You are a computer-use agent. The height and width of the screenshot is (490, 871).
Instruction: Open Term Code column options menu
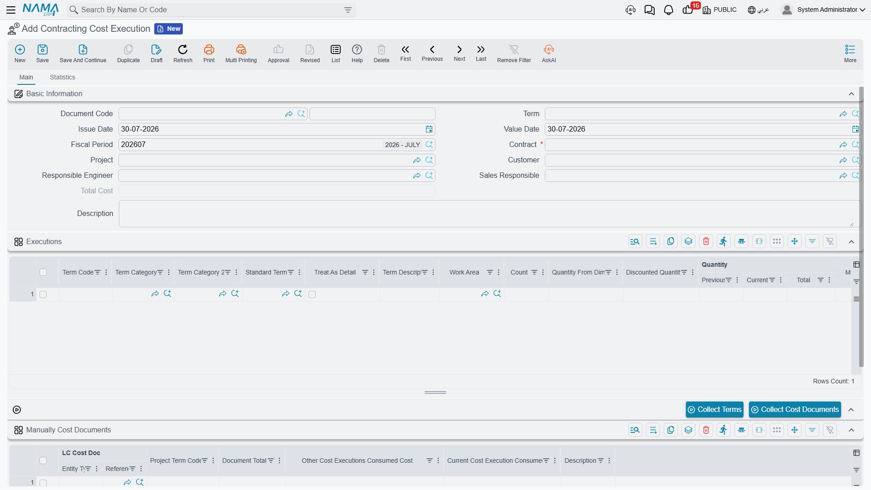point(106,272)
